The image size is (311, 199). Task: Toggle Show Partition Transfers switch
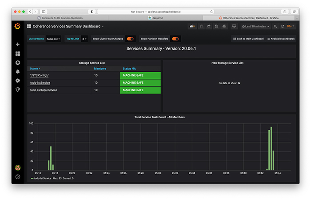coord(175,39)
